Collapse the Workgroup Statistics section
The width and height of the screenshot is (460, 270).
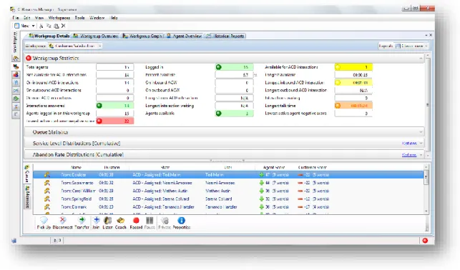pyautogui.click(x=421, y=59)
